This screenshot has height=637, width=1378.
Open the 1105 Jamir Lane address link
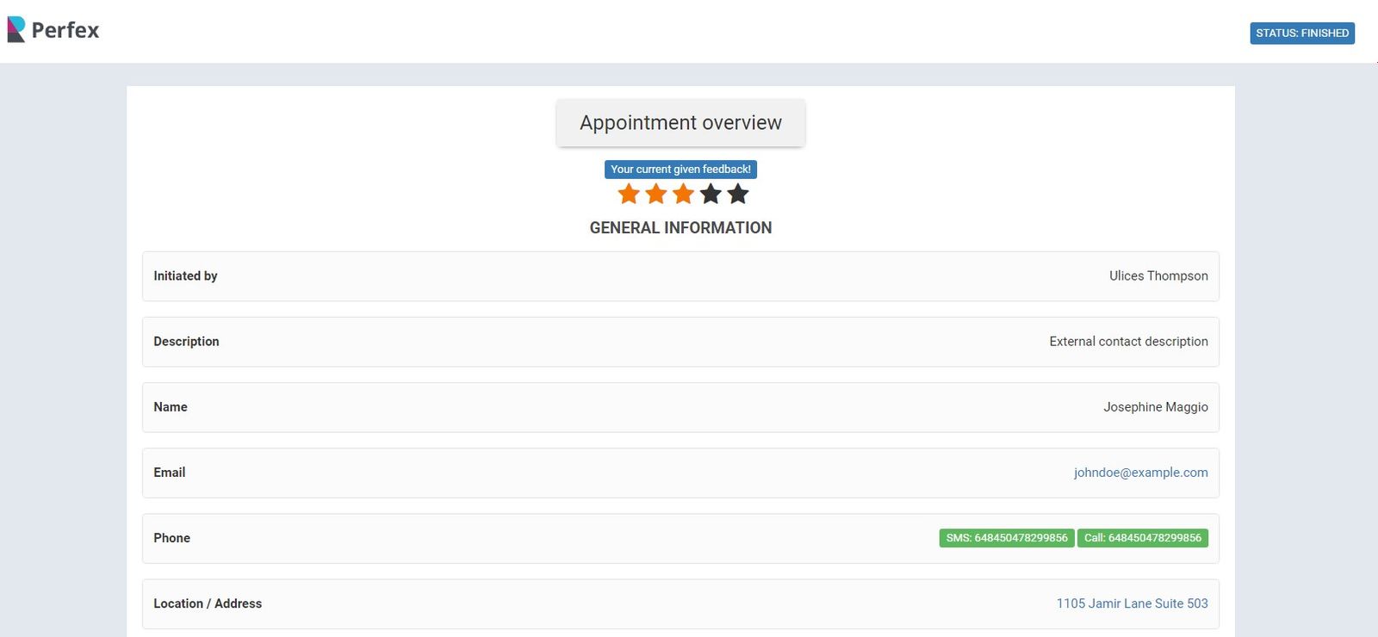coord(1132,603)
